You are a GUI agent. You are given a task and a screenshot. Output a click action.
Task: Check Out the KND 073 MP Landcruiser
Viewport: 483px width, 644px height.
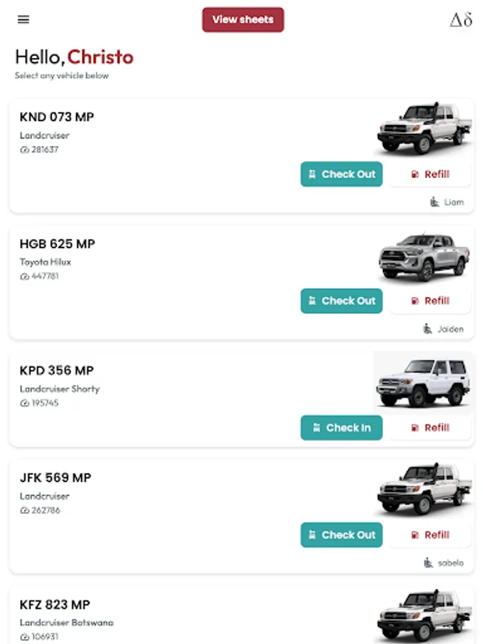point(341,174)
